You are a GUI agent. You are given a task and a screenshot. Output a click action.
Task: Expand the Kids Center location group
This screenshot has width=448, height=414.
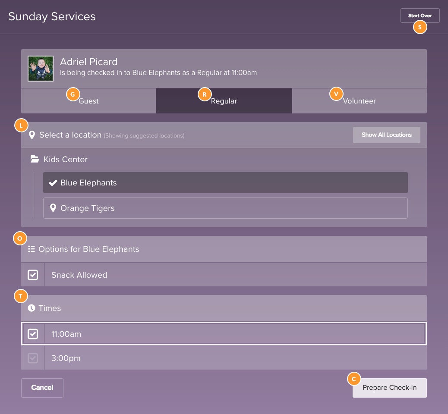[65, 159]
